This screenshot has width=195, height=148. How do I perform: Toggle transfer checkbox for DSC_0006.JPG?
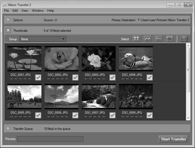click(x=75, y=115)
